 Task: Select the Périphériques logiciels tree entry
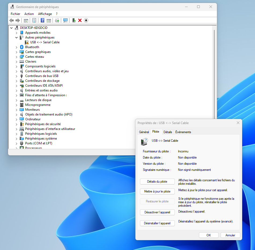tap(41, 134)
